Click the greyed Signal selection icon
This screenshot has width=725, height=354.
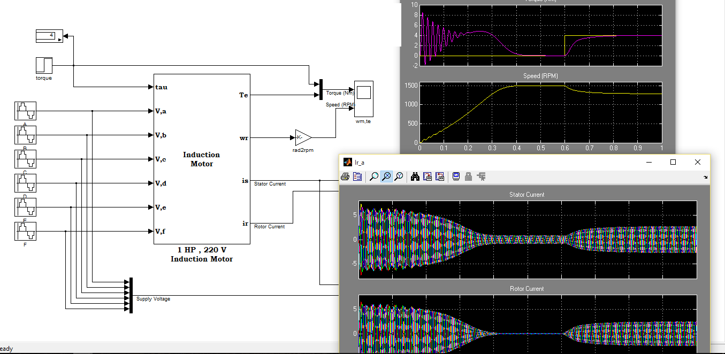[481, 176]
